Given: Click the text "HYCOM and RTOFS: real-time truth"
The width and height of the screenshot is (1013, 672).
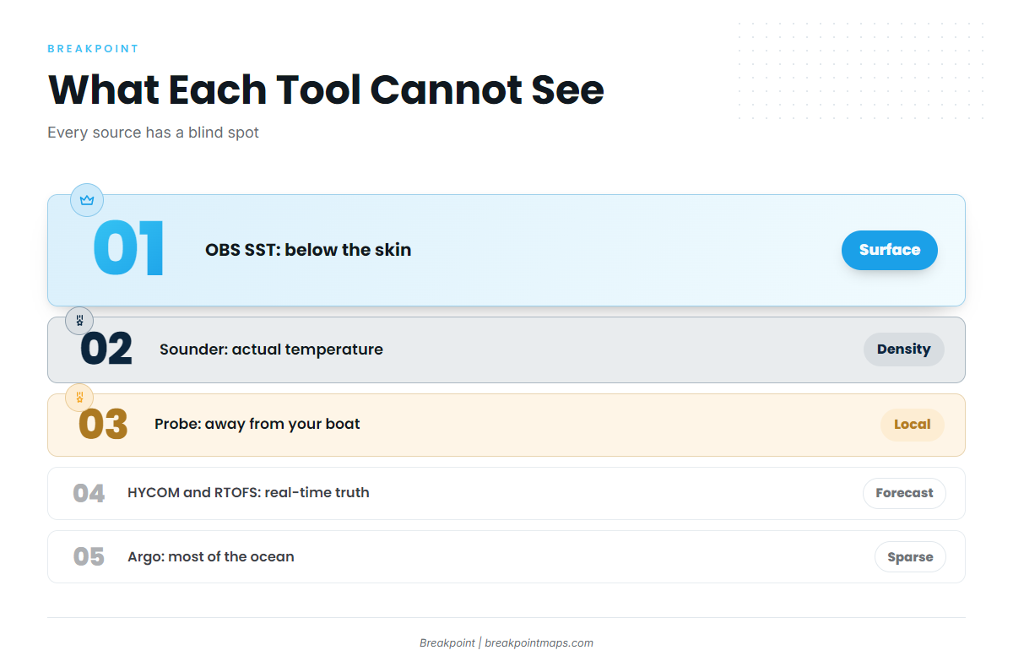Looking at the screenshot, I should pyautogui.click(x=248, y=492).
